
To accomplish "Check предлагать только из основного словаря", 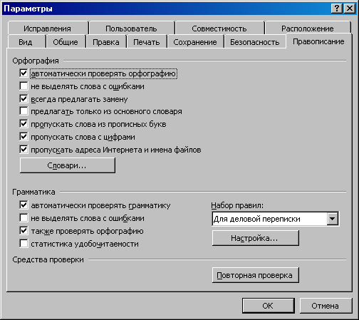I will pyautogui.click(x=24, y=111).
